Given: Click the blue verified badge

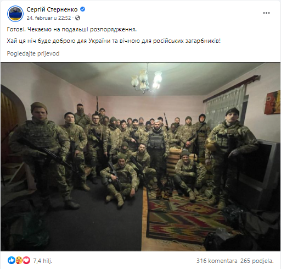Looking at the screenshot, I should (83, 9).
